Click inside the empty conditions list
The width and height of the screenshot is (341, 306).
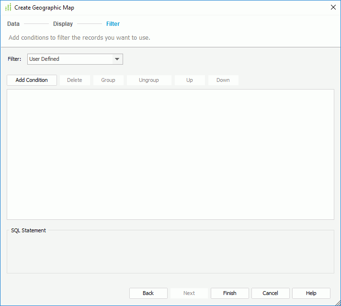[x=170, y=154]
